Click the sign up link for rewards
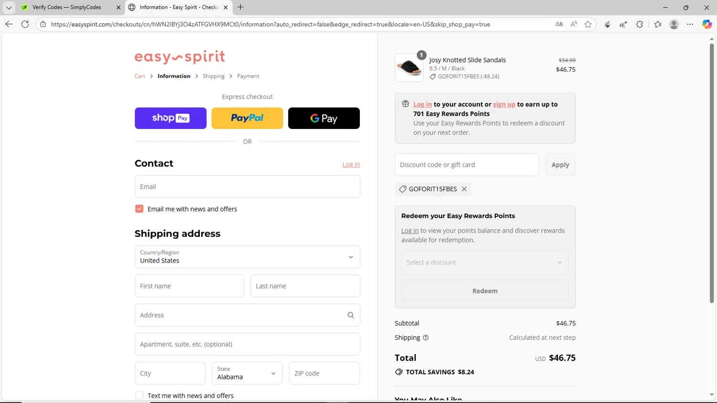This screenshot has width=717, height=403. point(504,104)
